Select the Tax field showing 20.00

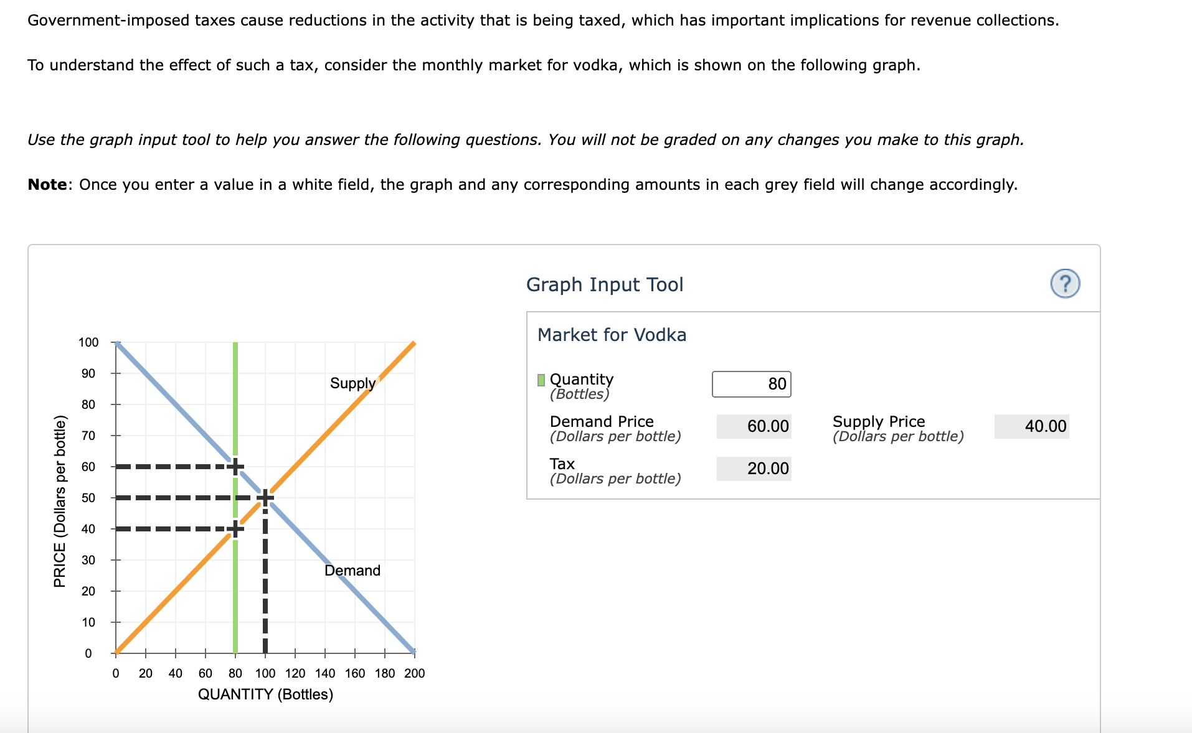(754, 468)
